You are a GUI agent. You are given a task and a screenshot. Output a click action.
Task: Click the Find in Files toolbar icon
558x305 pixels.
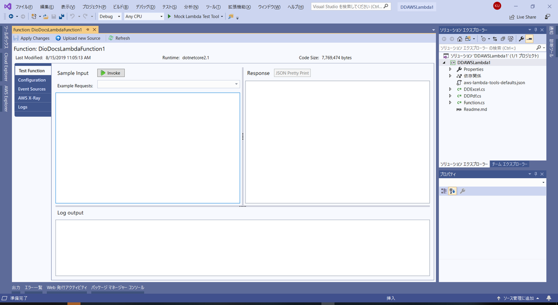[x=231, y=16]
